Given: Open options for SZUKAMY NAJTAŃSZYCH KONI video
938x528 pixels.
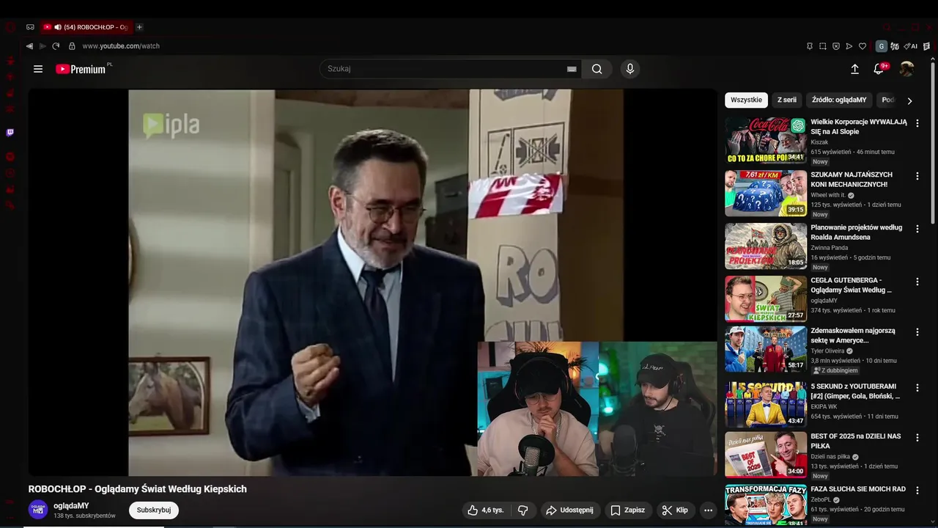Looking at the screenshot, I should pyautogui.click(x=917, y=176).
